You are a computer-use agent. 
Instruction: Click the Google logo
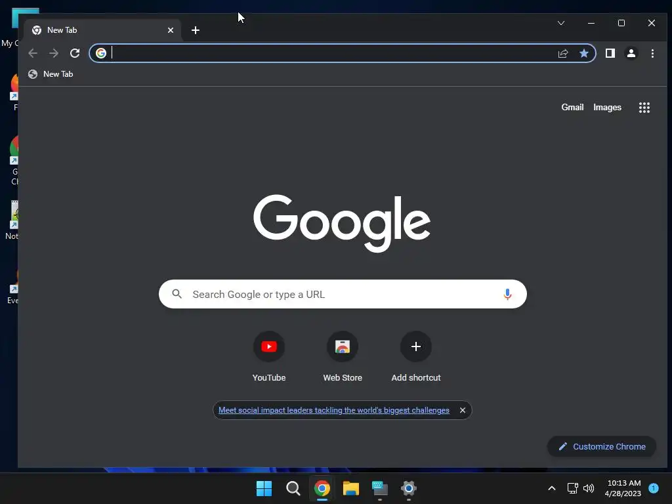coord(341,223)
